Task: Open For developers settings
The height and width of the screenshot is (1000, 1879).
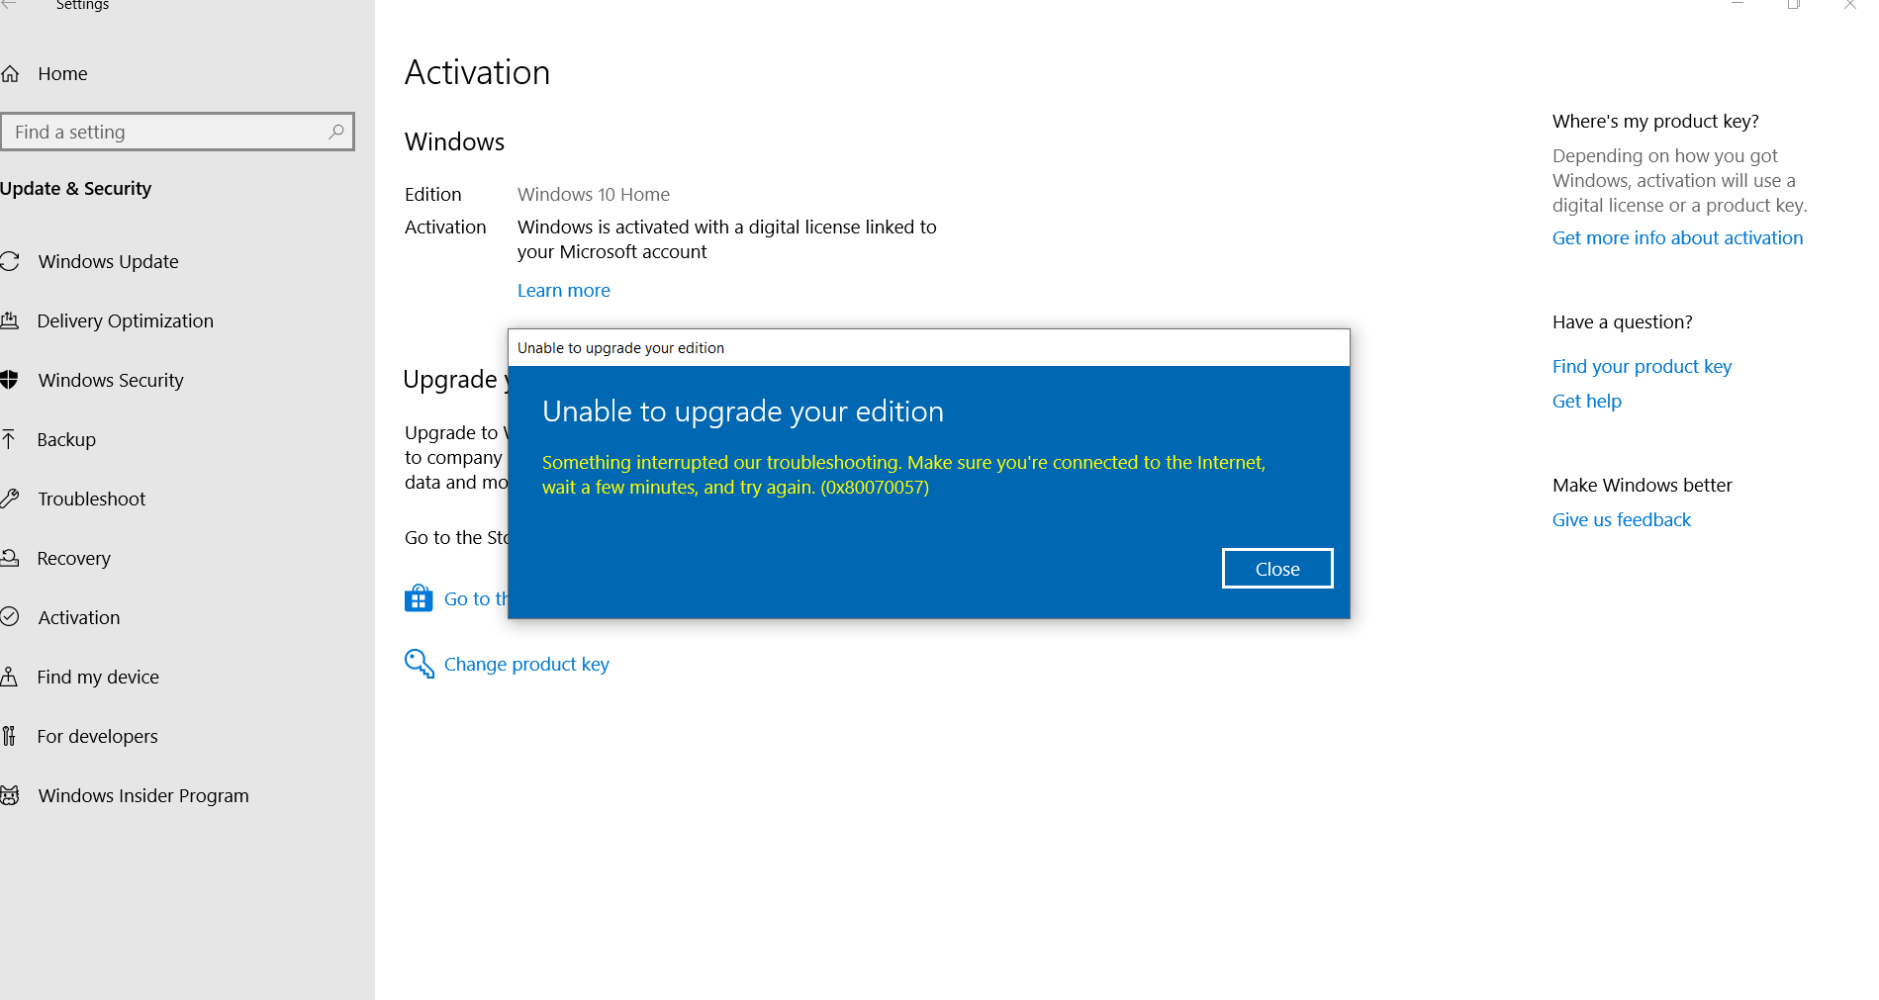Action: (x=97, y=737)
